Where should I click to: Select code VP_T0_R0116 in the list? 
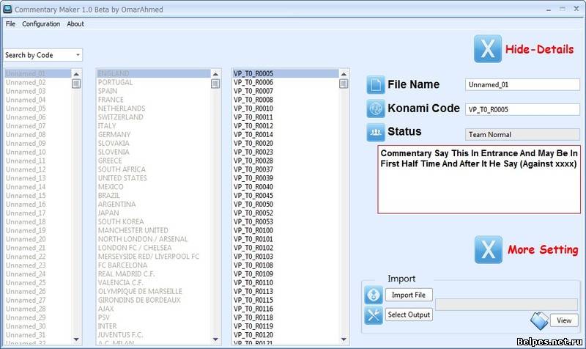click(286, 309)
